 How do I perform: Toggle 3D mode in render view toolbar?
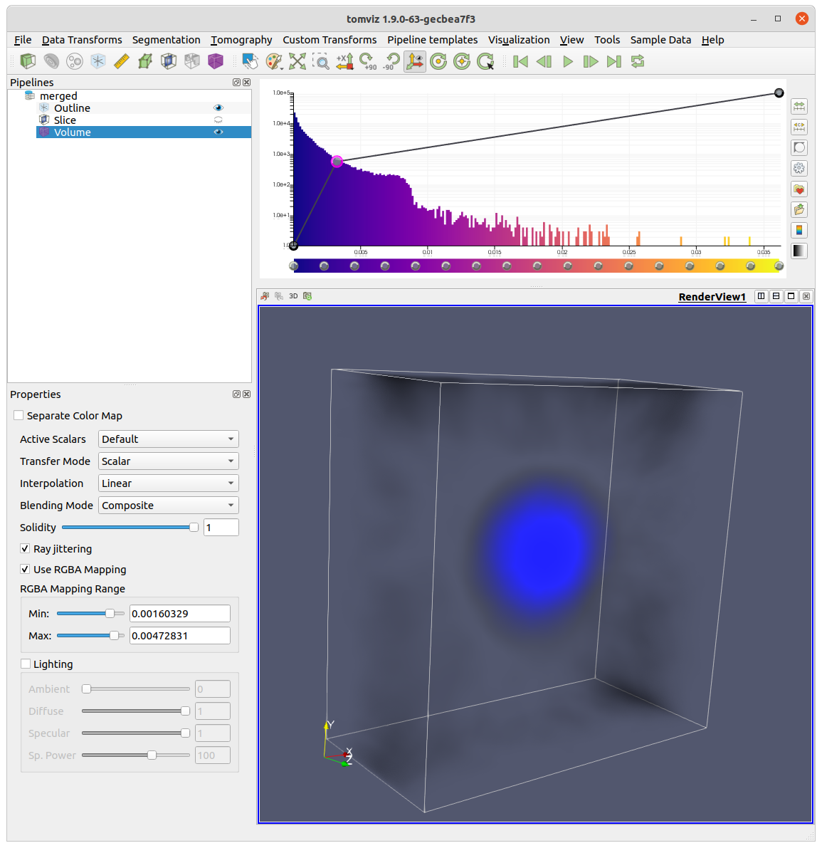tap(293, 295)
